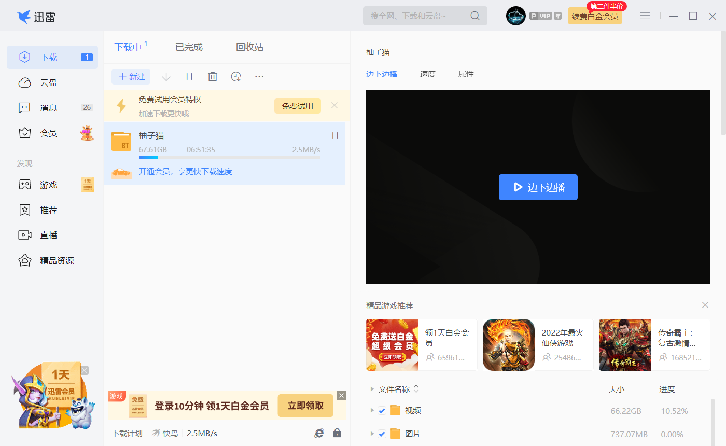Click the 快鸟 accelerator icon
The image size is (726, 446).
point(156,433)
